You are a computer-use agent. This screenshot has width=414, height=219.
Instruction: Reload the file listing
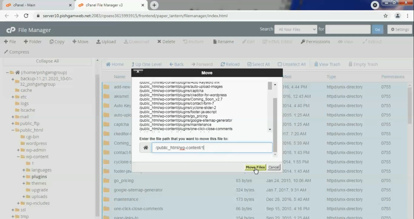pos(230,64)
